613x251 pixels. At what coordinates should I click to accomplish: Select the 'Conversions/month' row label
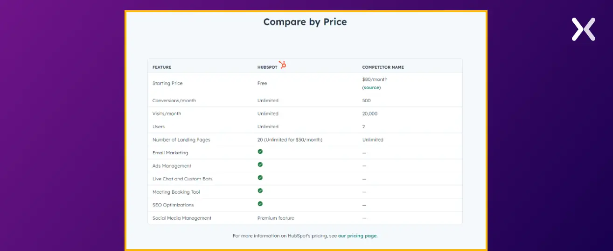pyautogui.click(x=174, y=100)
